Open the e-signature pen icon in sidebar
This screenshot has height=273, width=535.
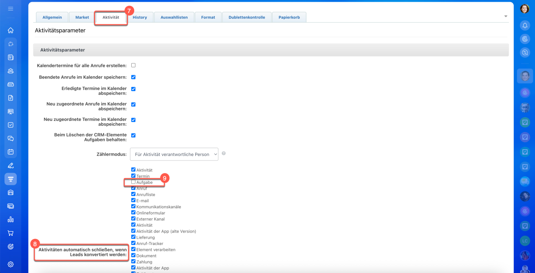tap(10, 166)
